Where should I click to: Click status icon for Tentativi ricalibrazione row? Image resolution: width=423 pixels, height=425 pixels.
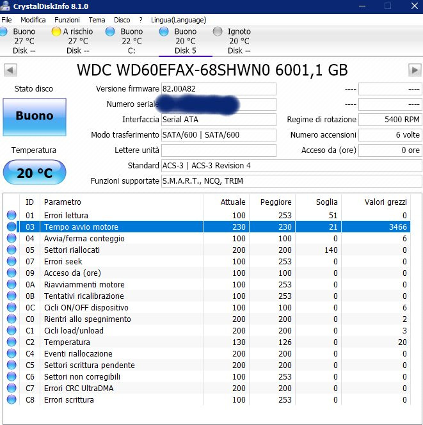12,296
